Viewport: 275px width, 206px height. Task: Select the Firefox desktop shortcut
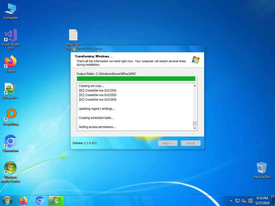click(x=10, y=64)
